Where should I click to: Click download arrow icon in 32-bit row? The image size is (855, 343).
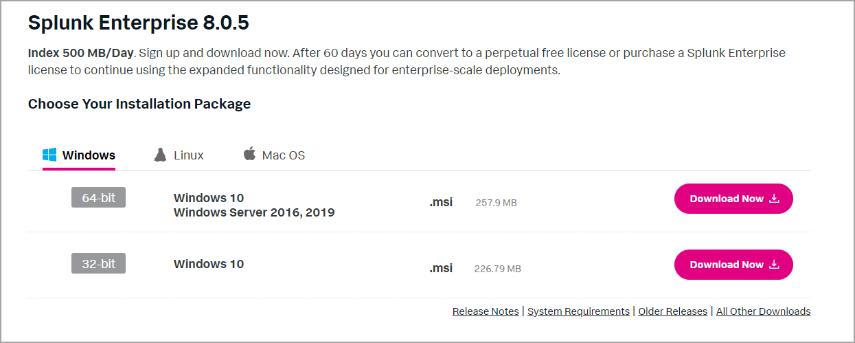(x=774, y=265)
